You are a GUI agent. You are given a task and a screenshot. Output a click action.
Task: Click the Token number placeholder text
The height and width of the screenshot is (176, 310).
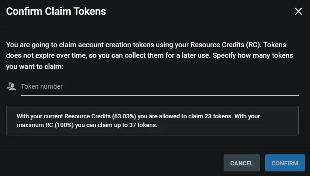coord(42,86)
